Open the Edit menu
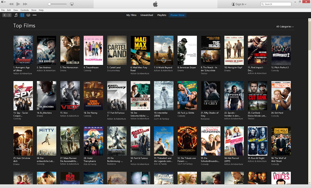The height and width of the screenshot is (188, 311). [9, 10]
